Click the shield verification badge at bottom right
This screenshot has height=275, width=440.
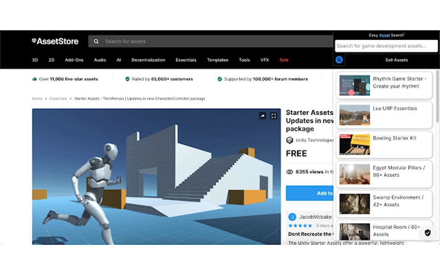click(427, 233)
